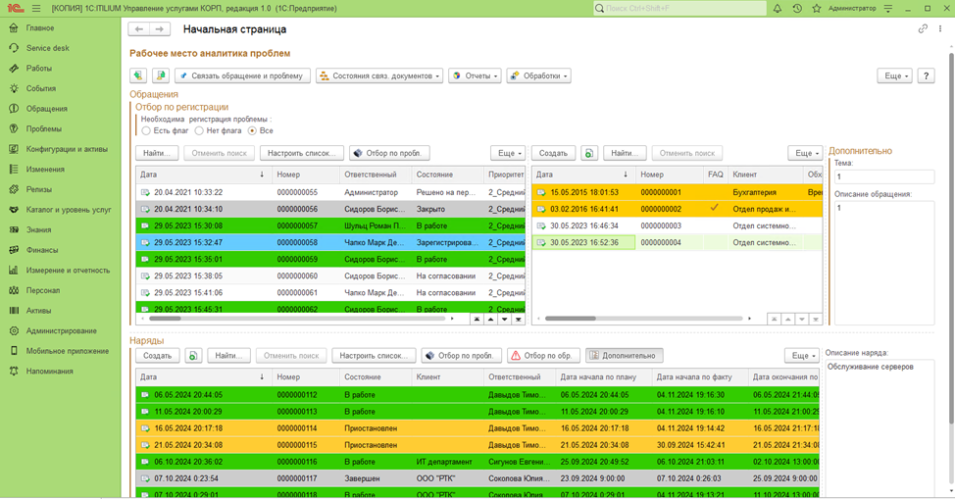The height and width of the screenshot is (499, 955).
Task: Open Знания sidebar icon
Action: tap(14, 229)
